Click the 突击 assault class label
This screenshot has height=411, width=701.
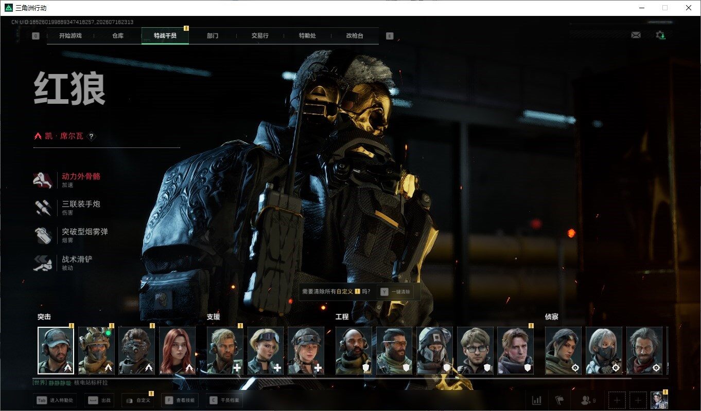click(44, 317)
